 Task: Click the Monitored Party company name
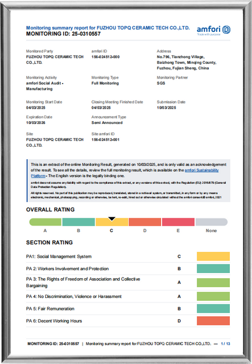[55, 60]
